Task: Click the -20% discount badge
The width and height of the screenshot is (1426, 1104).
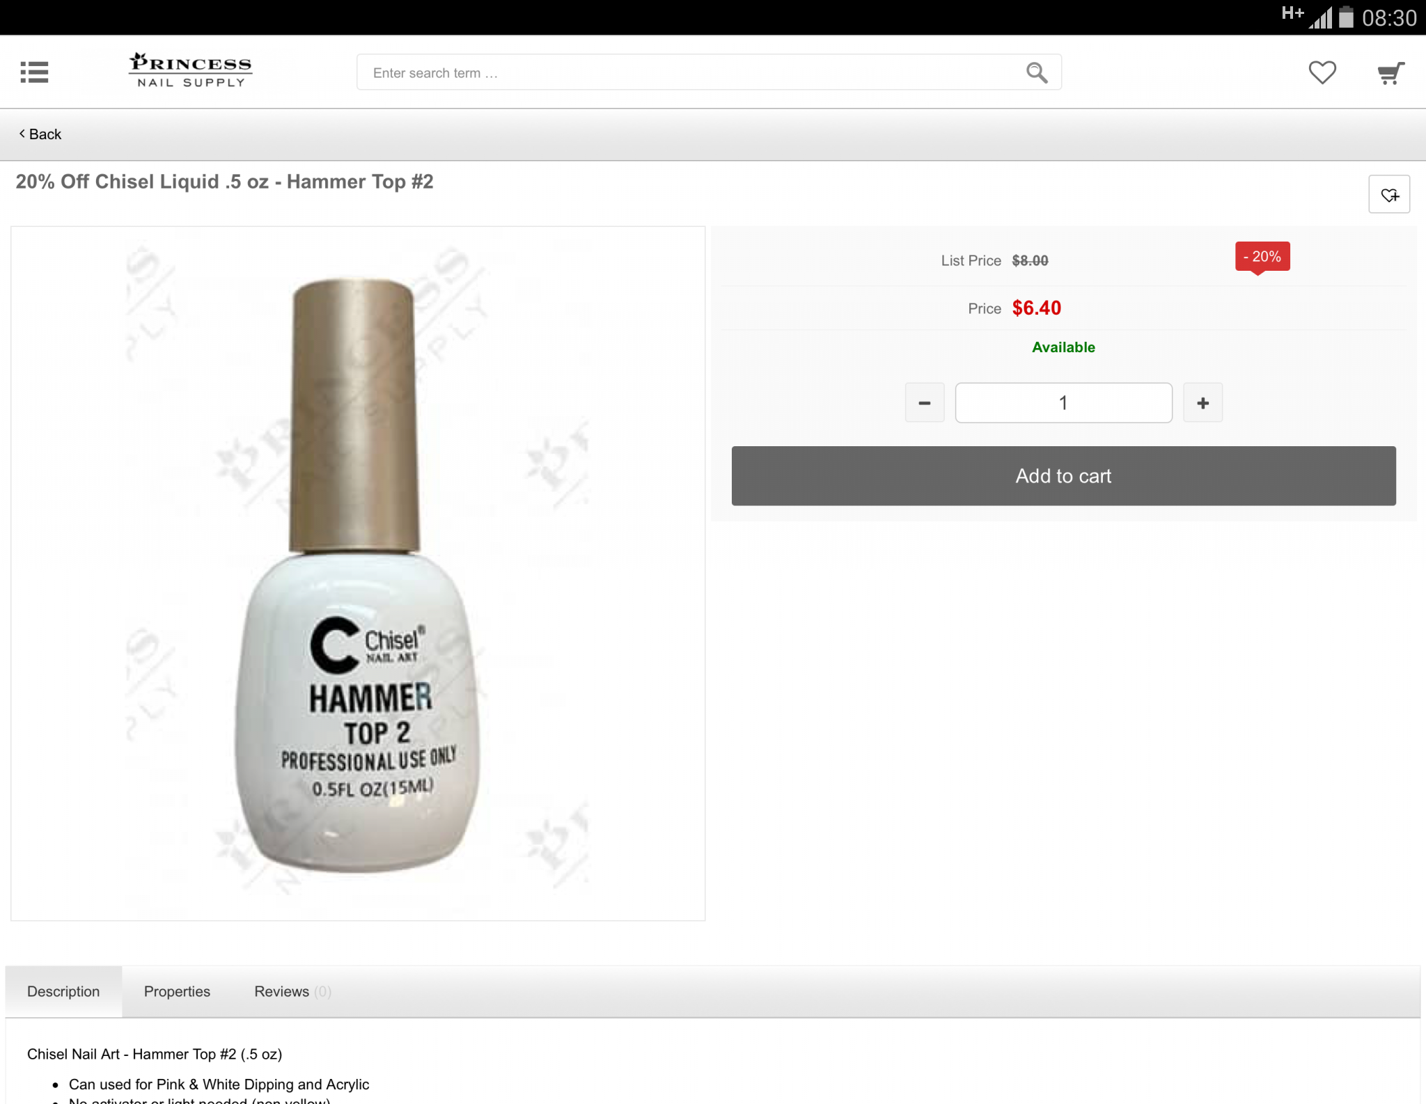Action: click(x=1262, y=257)
